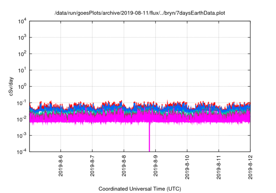Click the 10^4 y-axis tick label
This screenshot has height=193, width=276.
22,22
